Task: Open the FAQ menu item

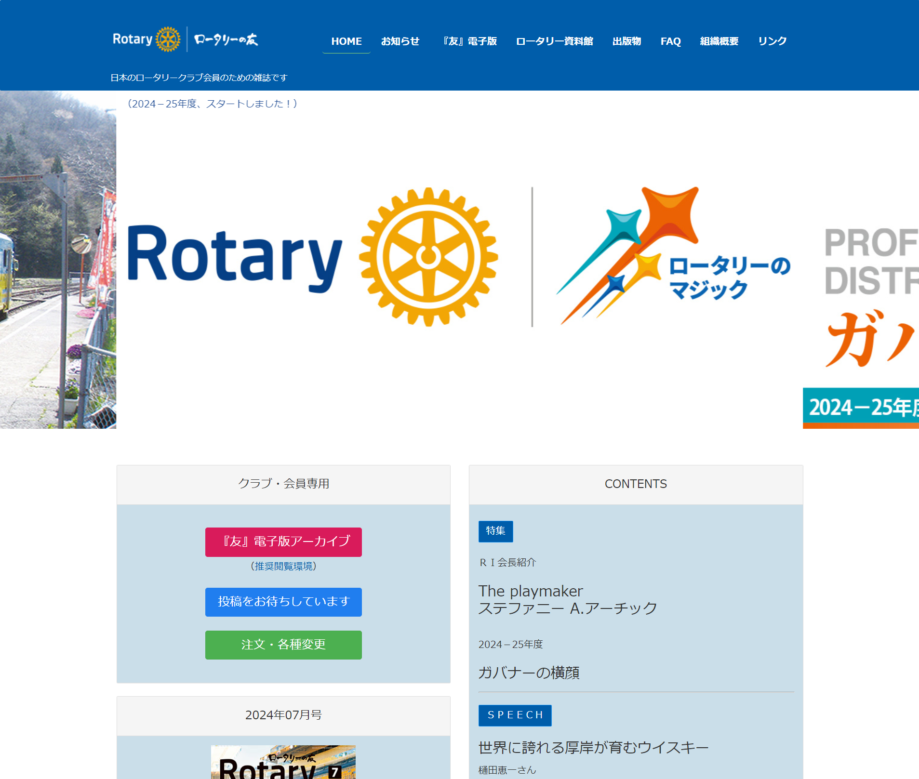Action: coord(670,41)
